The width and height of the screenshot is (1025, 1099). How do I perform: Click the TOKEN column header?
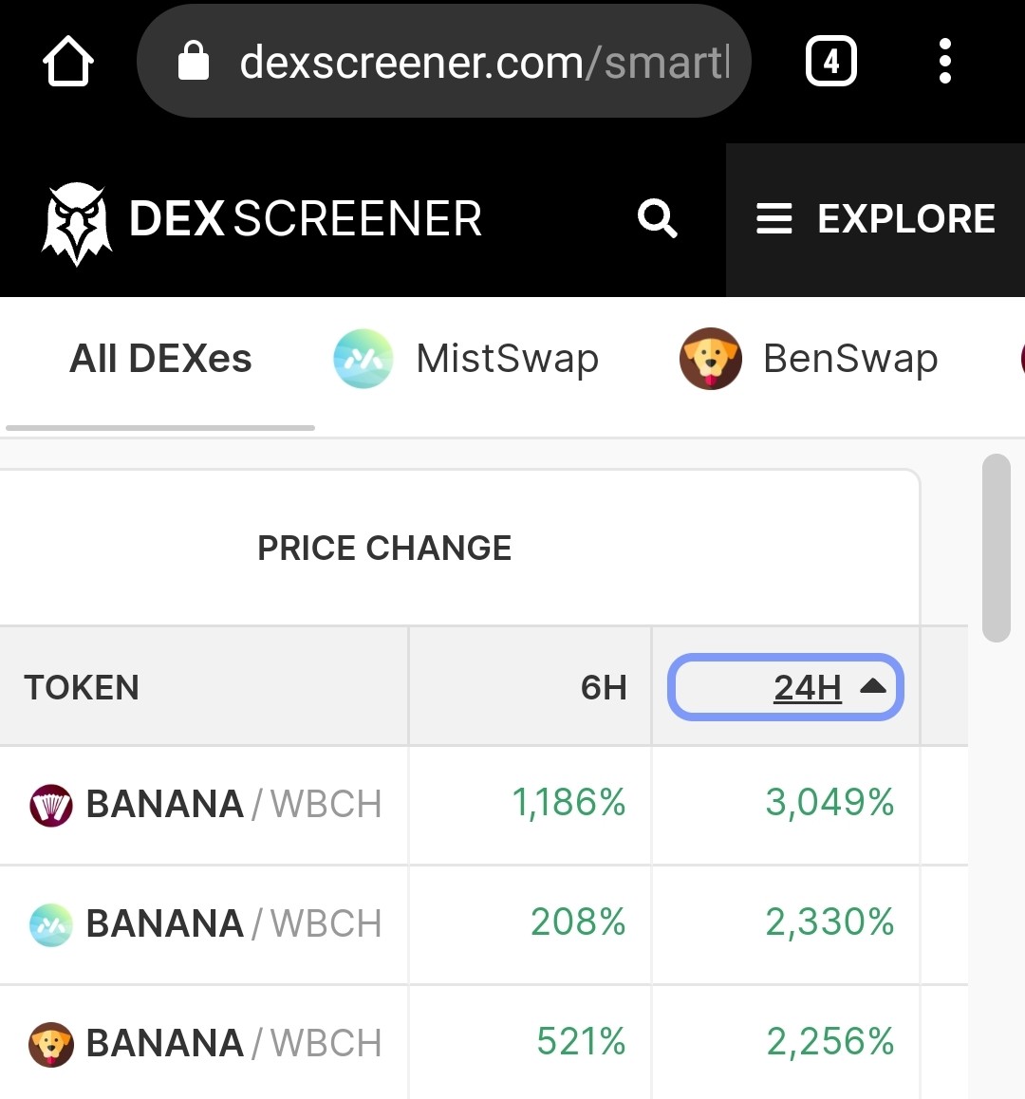coord(82,687)
